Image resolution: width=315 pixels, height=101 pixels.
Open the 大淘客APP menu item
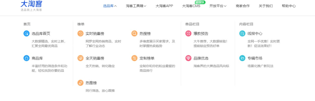(x=164, y=6)
